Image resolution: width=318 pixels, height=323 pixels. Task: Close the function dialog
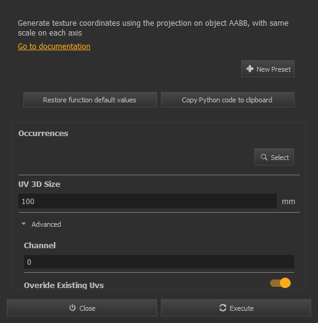(82, 308)
